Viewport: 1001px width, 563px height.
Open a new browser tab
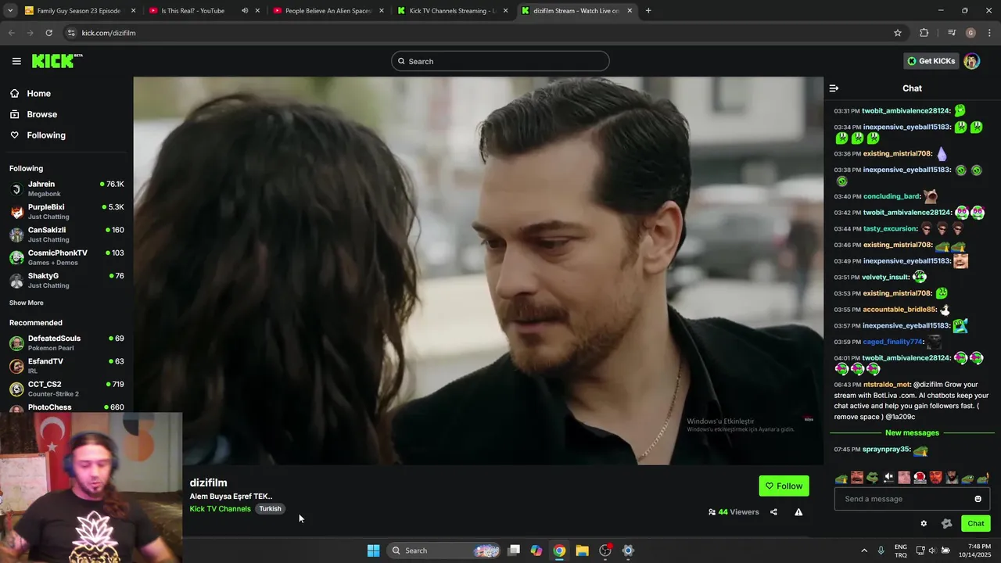[x=648, y=11]
